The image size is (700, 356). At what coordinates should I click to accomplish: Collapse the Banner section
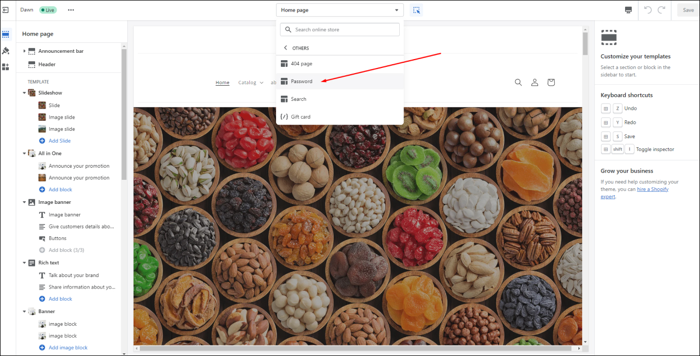[24, 312]
